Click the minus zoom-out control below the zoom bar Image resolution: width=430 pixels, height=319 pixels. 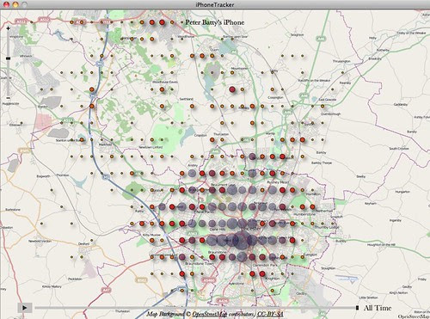pyautogui.click(x=8, y=98)
